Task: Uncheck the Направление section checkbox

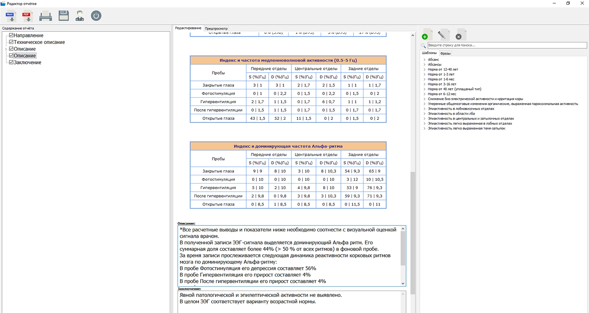Action: [11, 35]
